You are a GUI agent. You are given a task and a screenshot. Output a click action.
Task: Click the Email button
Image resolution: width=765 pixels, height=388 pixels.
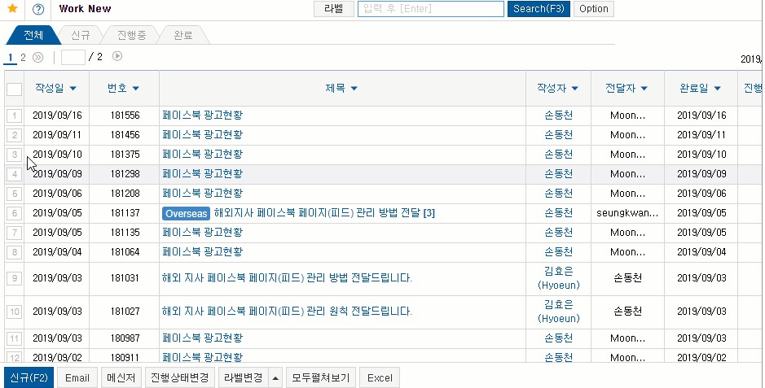click(x=77, y=377)
